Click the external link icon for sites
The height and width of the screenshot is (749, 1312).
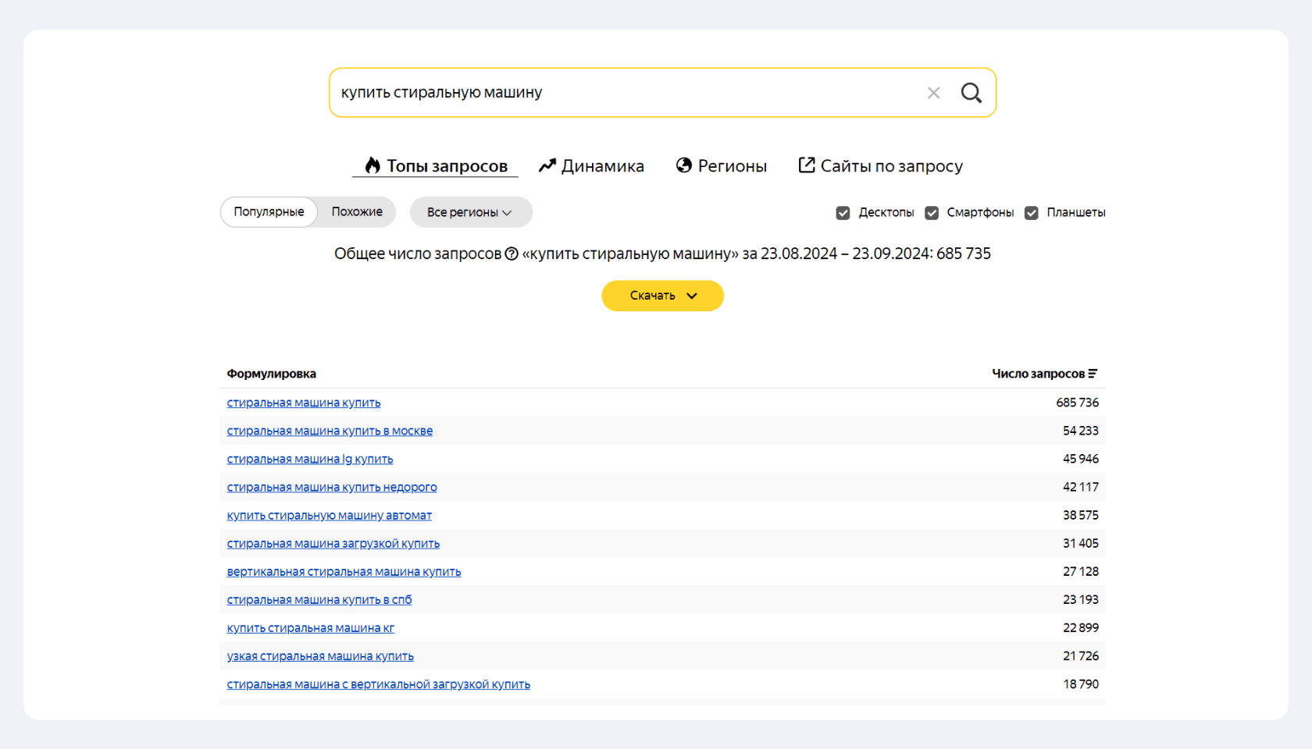(x=807, y=165)
